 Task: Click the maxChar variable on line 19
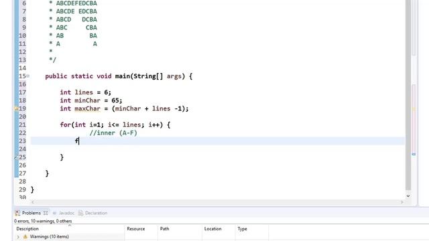(88, 108)
